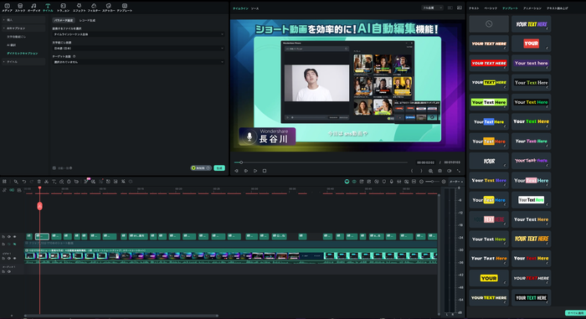Click the undo icon in timeline toolbar
This screenshot has height=319, width=586.
[24, 182]
